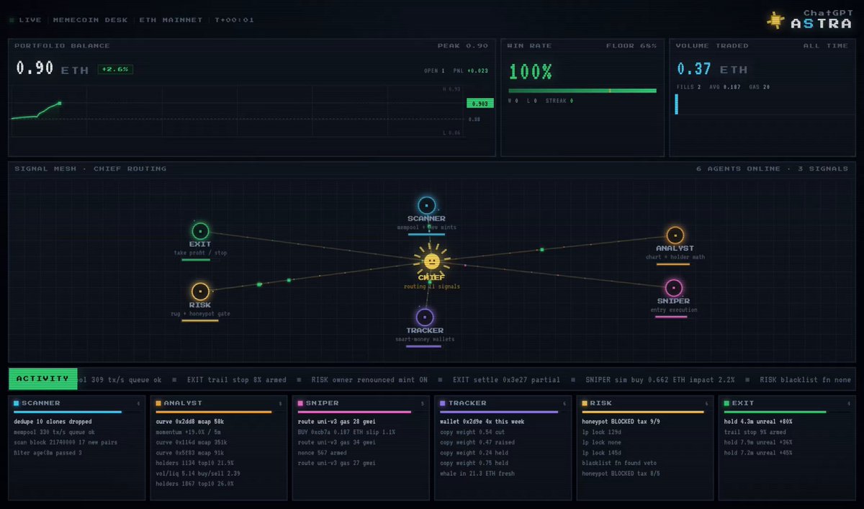
Task: Click the 0.90 ETH portfolio balance value
Action: coord(53,69)
